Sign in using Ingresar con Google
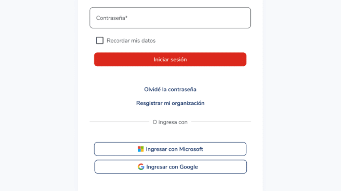Viewport: 341px width, 191px height. point(170,167)
